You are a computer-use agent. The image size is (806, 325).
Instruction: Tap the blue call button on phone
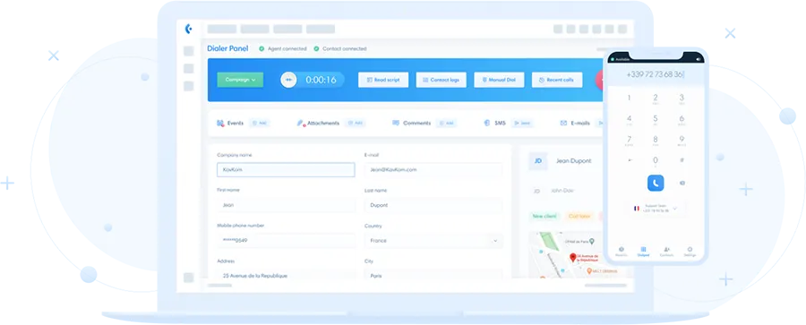(x=656, y=183)
